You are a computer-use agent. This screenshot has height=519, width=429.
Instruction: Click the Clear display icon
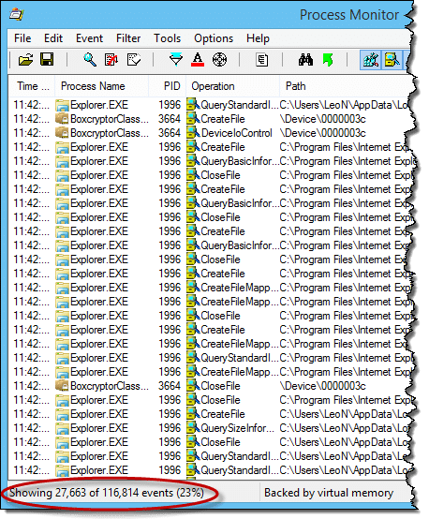134,60
